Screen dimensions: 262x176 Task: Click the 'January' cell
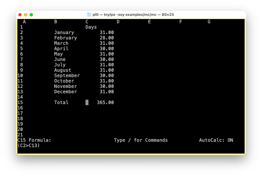(64, 33)
